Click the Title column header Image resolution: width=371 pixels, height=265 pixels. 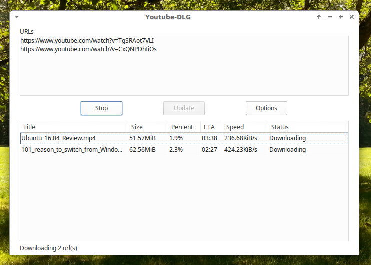coord(74,127)
